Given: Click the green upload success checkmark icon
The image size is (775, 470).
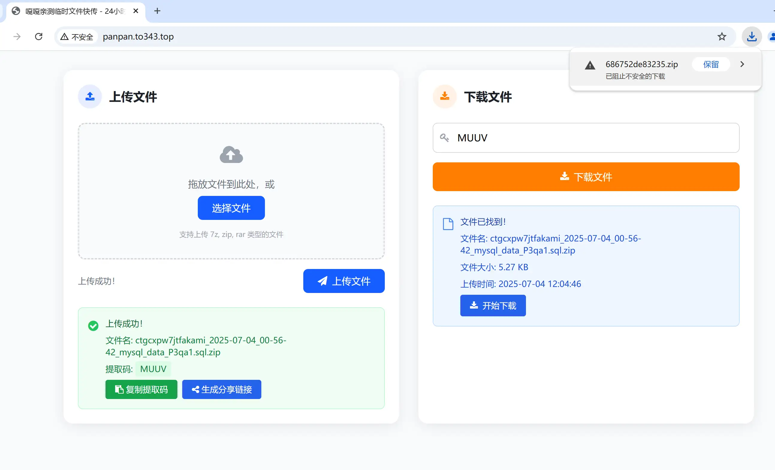Looking at the screenshot, I should pyautogui.click(x=93, y=326).
